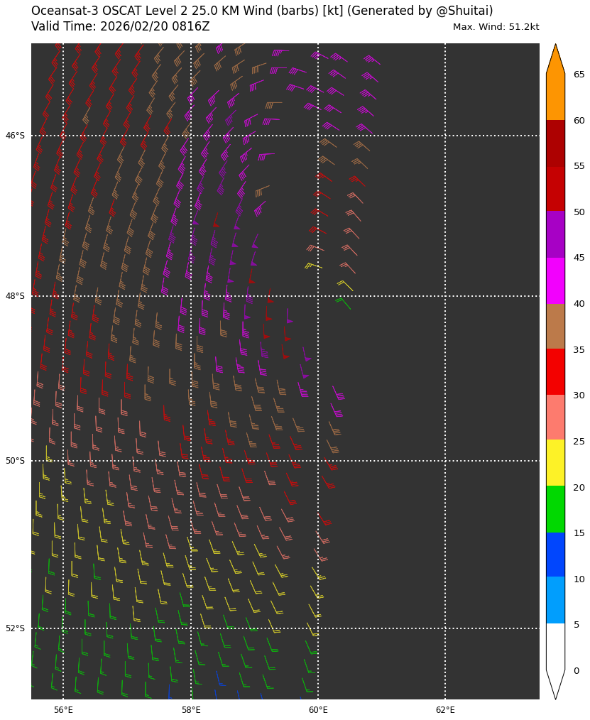590x720 pixels.
Task: Click the "Valid Time: 2026/02/20 0816Z" line
Action: point(121,27)
